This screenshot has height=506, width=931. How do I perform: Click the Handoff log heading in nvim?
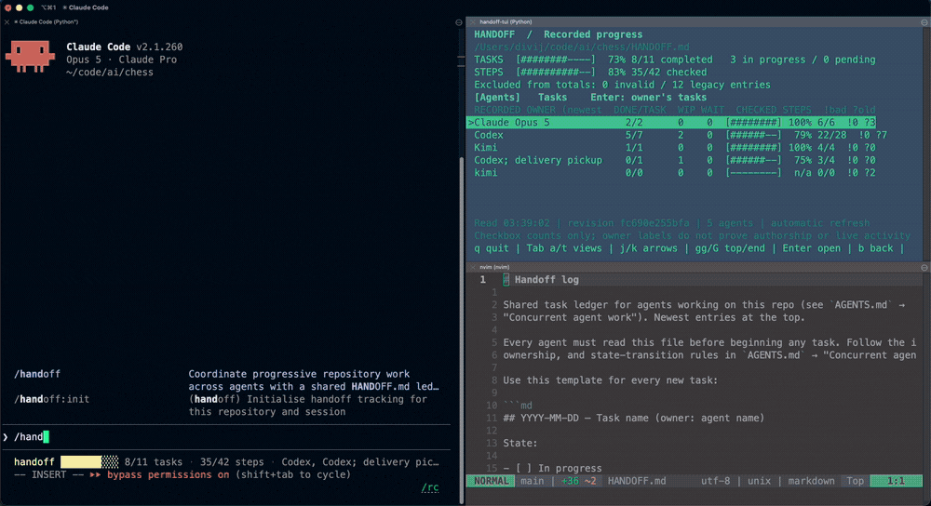click(x=546, y=280)
